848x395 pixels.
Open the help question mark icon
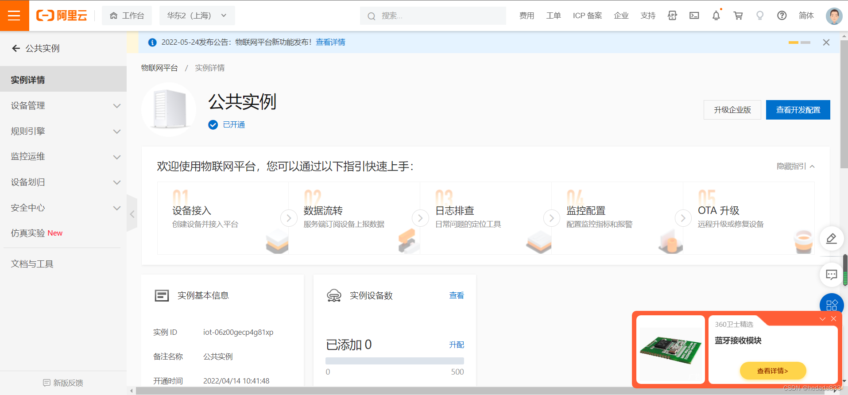[x=782, y=15]
